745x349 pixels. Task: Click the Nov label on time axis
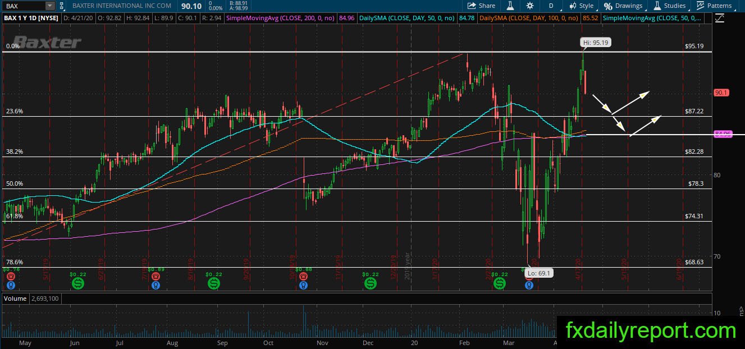tap(321, 342)
